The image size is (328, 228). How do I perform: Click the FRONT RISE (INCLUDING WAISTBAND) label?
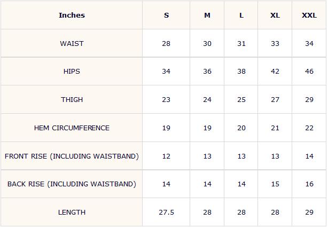[x=72, y=156]
